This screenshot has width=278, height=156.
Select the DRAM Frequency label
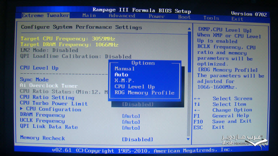[42, 115]
